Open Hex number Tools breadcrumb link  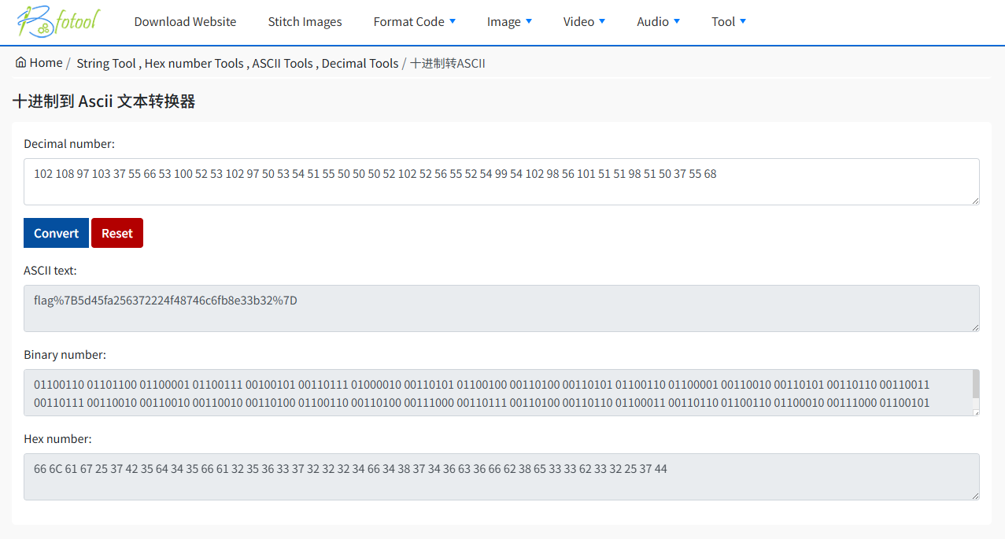194,64
